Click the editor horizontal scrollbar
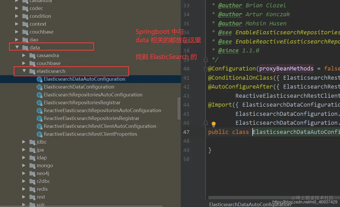340x207 pixels. point(274,198)
